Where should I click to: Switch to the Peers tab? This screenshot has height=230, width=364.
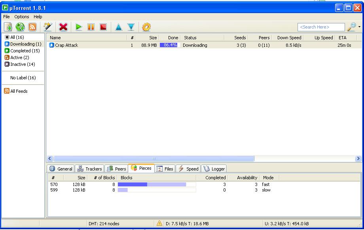(x=116, y=169)
